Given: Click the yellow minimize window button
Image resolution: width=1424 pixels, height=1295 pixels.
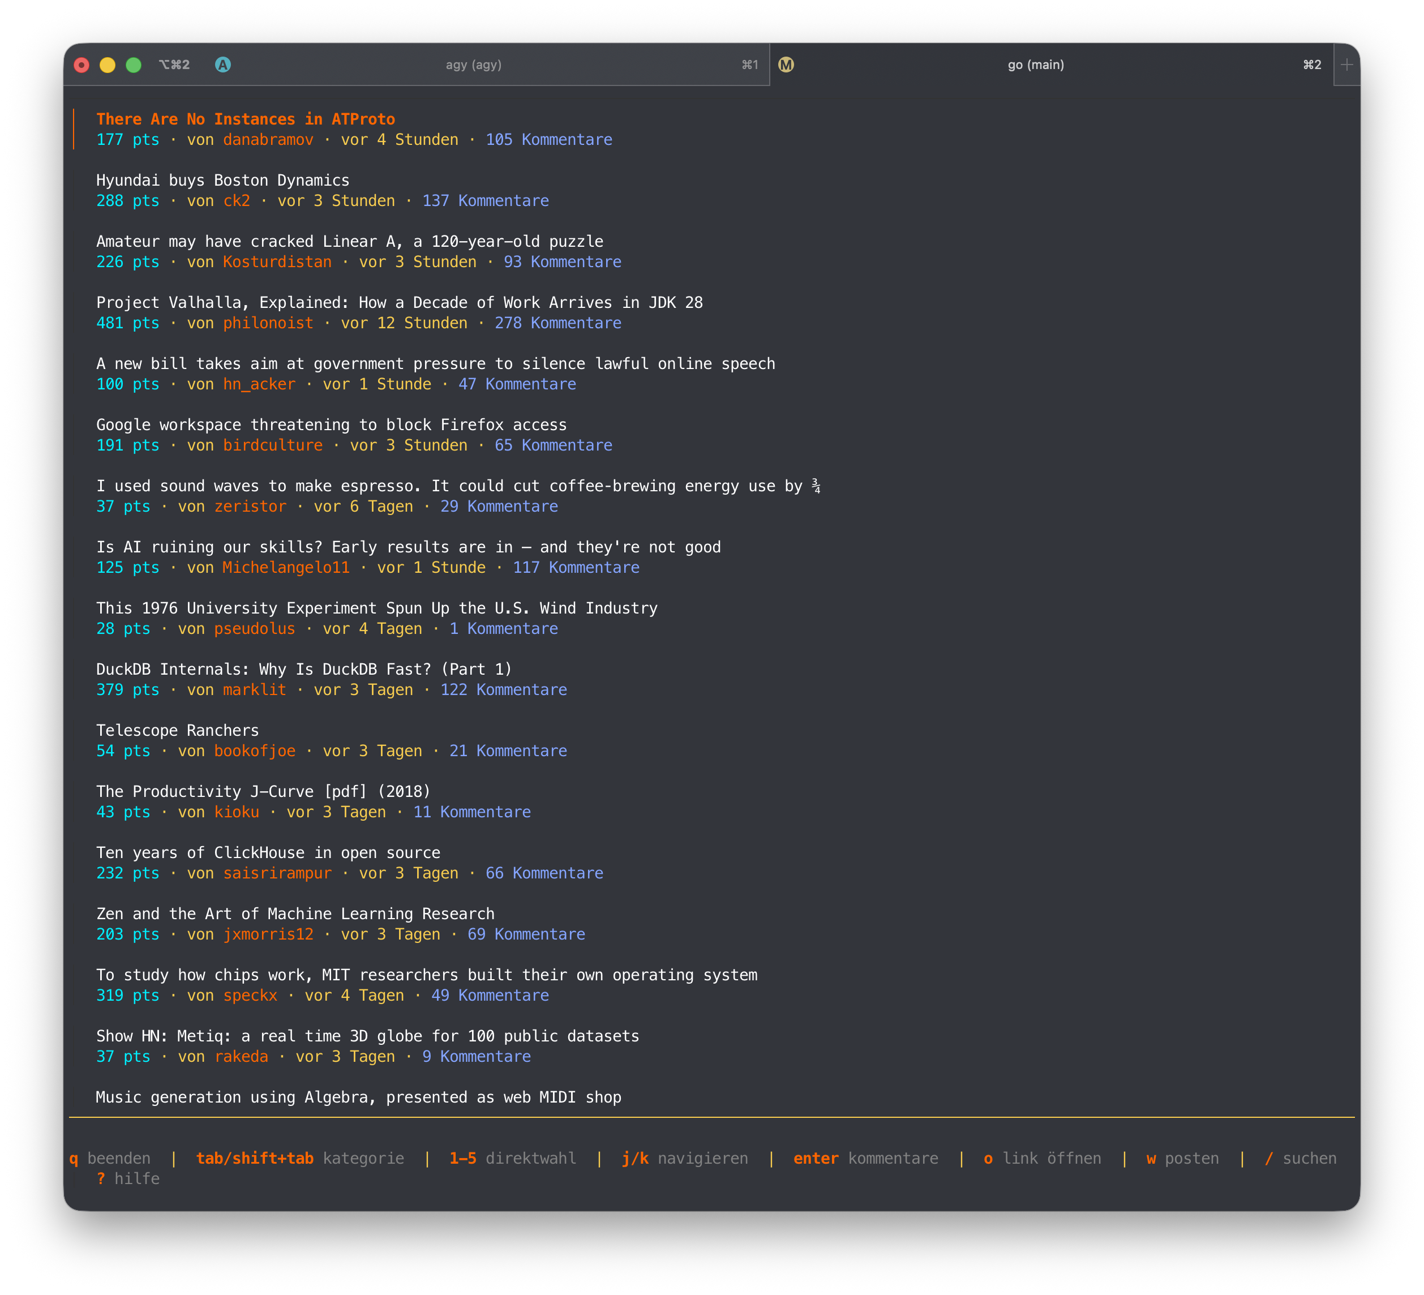Looking at the screenshot, I should (x=108, y=65).
